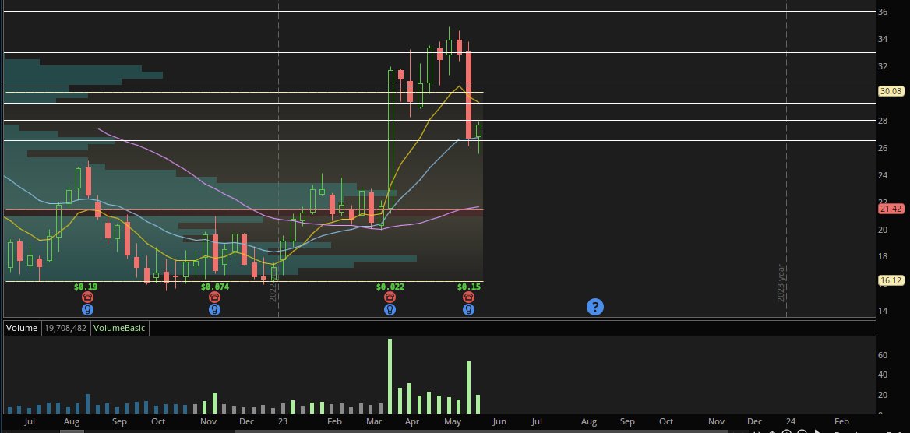The height and width of the screenshot is (433, 910).
Task: Click the 16.12 price bubble on axis
Action: [x=891, y=280]
